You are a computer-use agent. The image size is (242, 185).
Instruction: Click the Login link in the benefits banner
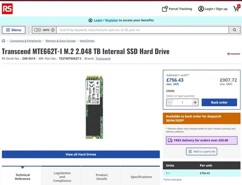pyautogui.click(x=98, y=20)
